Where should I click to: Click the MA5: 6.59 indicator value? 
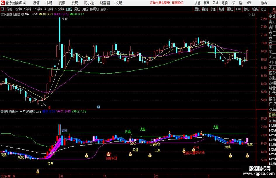31,14
